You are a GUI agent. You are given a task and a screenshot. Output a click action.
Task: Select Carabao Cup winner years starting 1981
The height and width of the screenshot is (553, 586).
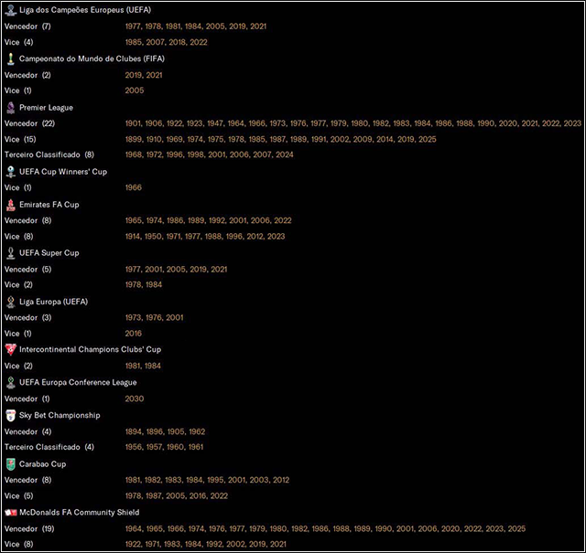coord(207,480)
